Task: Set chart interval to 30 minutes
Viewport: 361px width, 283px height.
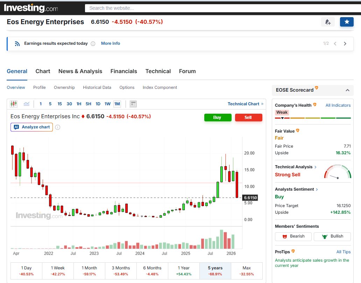Action: click(69, 104)
